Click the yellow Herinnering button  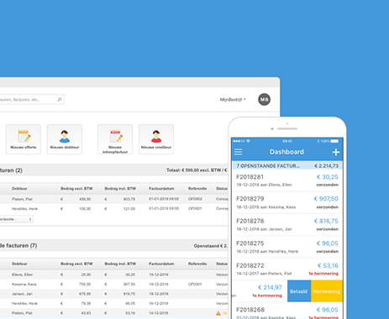327,291
